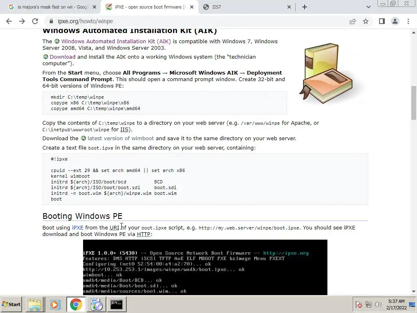The height and width of the screenshot is (313, 417).
Task: Open a new browser tab
Action: tap(305, 7)
